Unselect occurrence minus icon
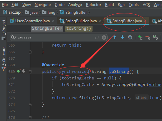Viewport: 162px width, 121px height. tap(148, 38)
